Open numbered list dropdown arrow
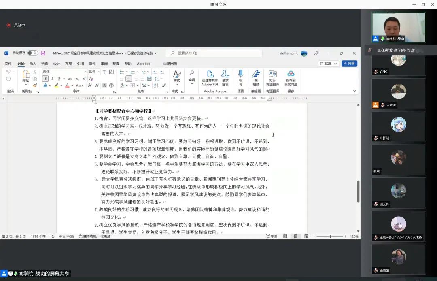 [138, 72]
